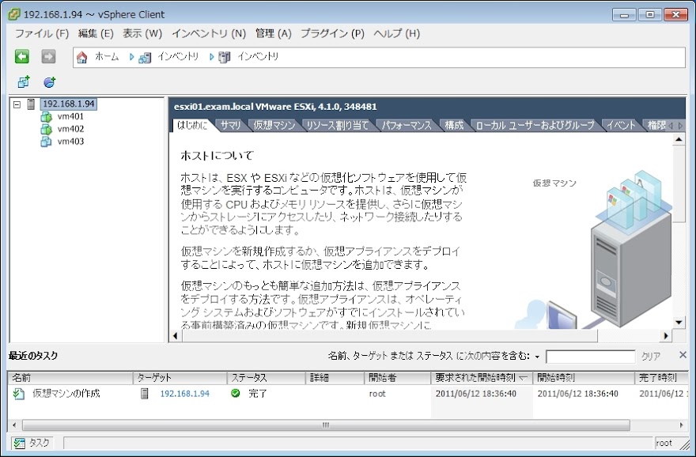
Task: Select the はじめに tab
Action: click(192, 126)
